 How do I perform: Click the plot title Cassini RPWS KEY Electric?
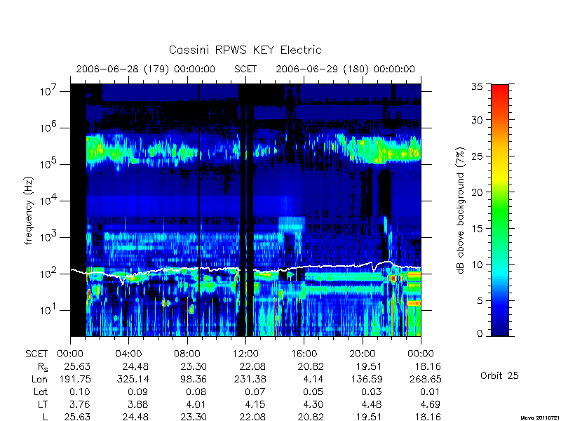pos(245,50)
